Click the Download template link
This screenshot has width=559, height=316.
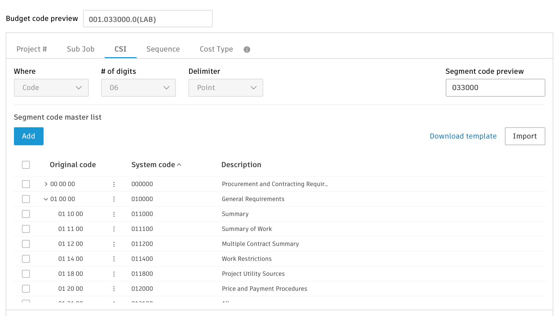tap(463, 136)
